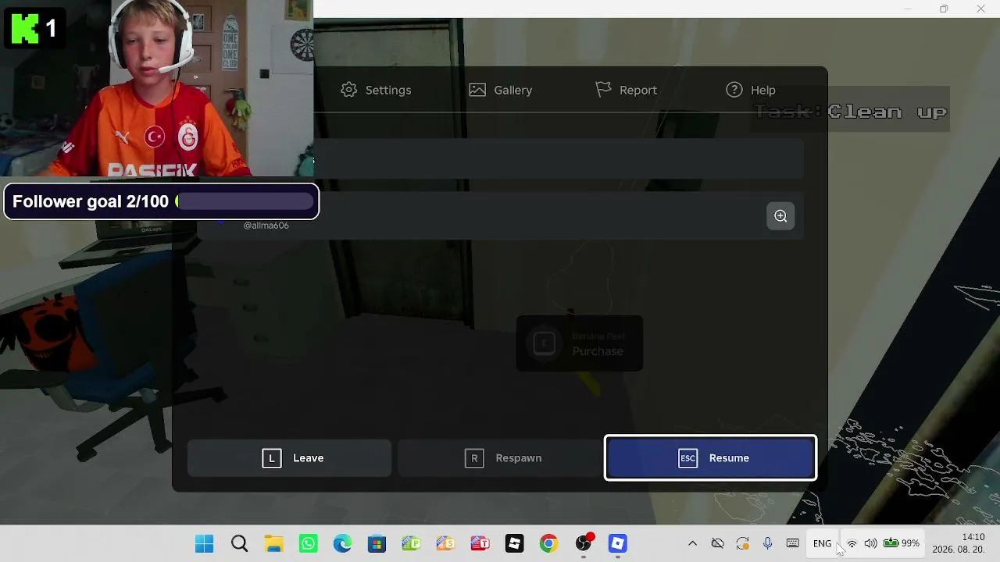1000x562 pixels.
Task: Open Microsoft Store from taskbar
Action: tap(377, 543)
